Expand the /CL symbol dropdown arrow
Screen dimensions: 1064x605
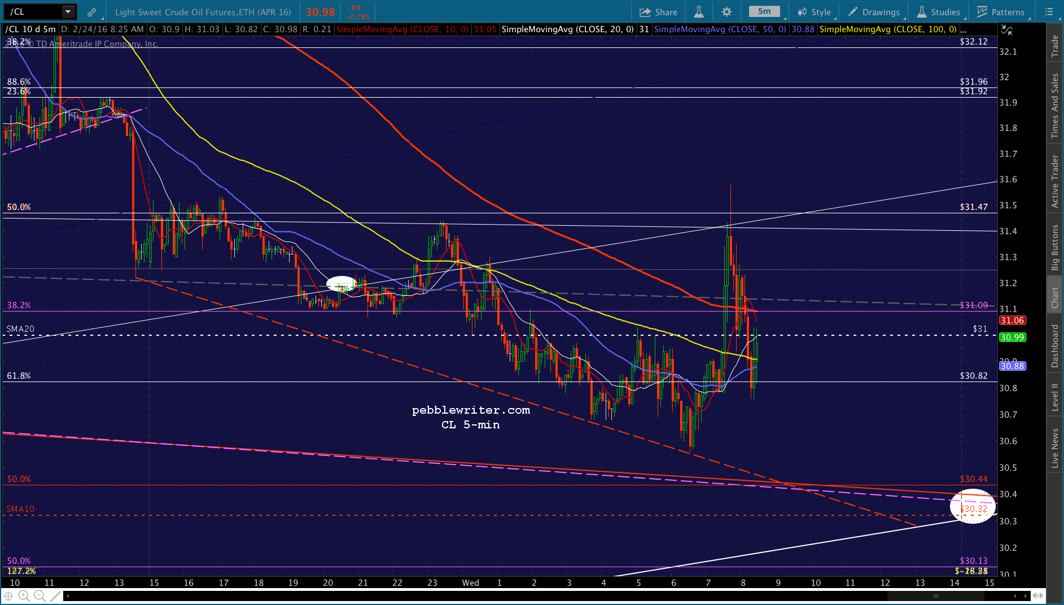point(68,12)
